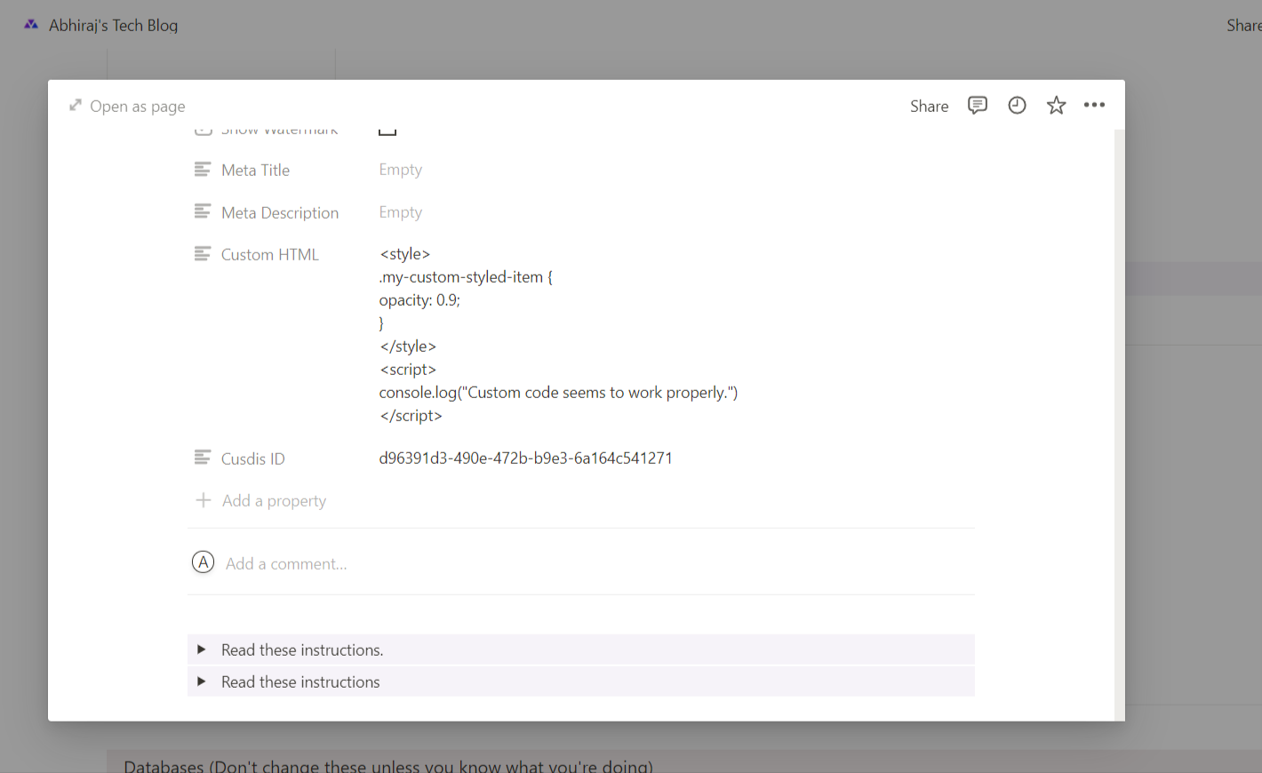
Task: Click Open as page in the modal
Action: (x=127, y=107)
